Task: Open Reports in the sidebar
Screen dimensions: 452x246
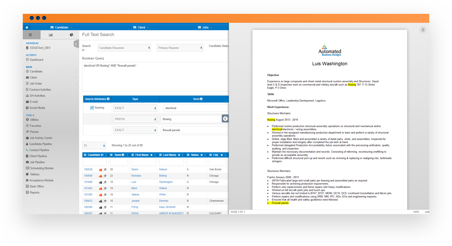Action: [x=32, y=192]
